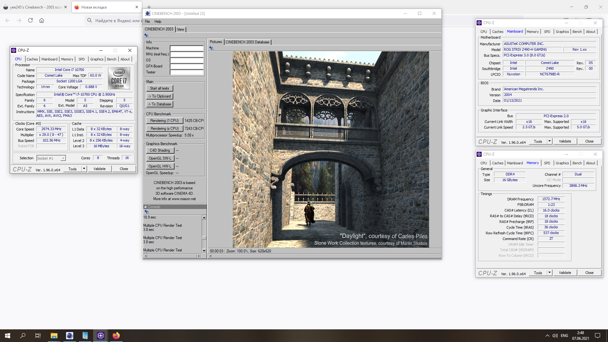Open Graphics tab in Mainboard CPU-Z window
The height and width of the screenshot is (342, 608).
click(x=562, y=32)
